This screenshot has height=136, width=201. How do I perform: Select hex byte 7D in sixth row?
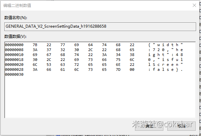click(x=118, y=69)
